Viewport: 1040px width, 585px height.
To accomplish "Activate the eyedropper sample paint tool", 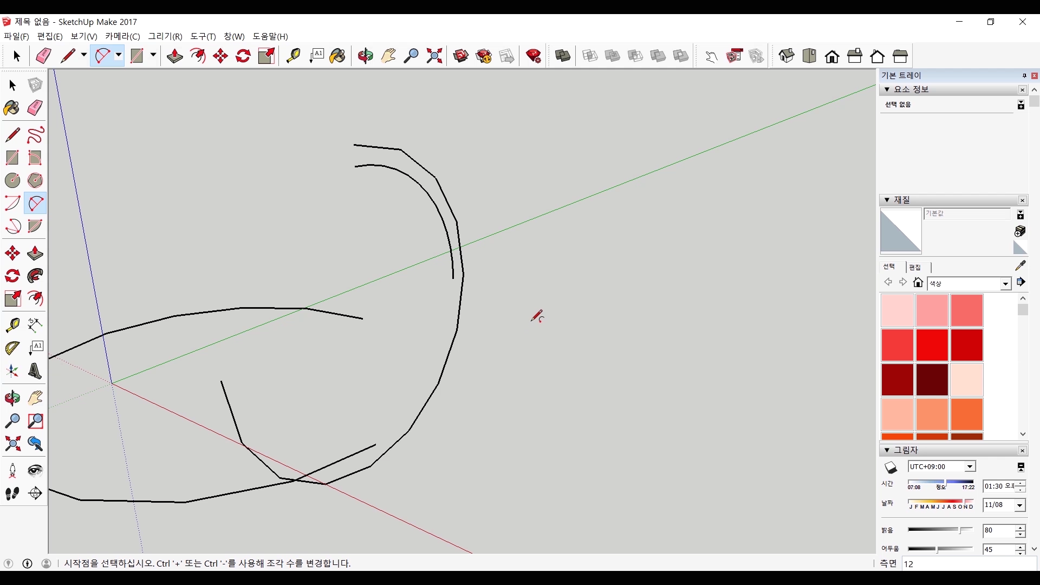I will point(1020,265).
